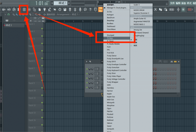The image size is (196, 132).
Task: Click the undo arrow in Channel Rack header
Action: 90,62
